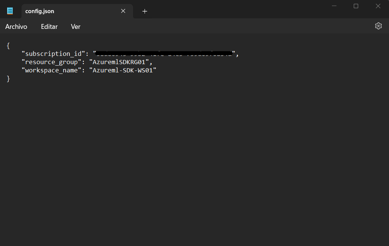Open the Editar menu

(x=49, y=27)
